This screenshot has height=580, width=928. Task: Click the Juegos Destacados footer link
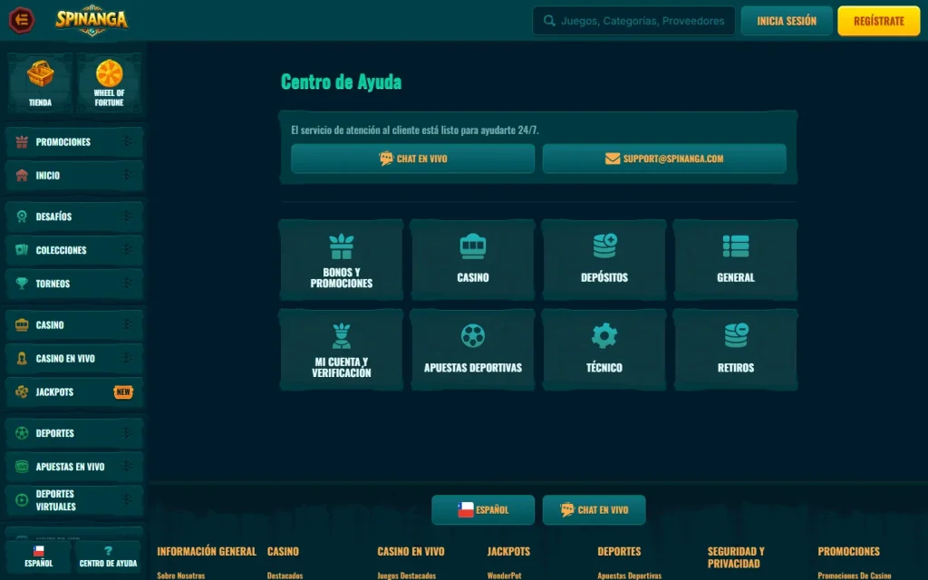pos(407,575)
